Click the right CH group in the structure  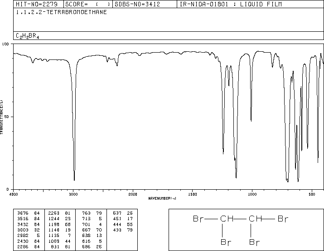pyautogui.click(x=255, y=220)
